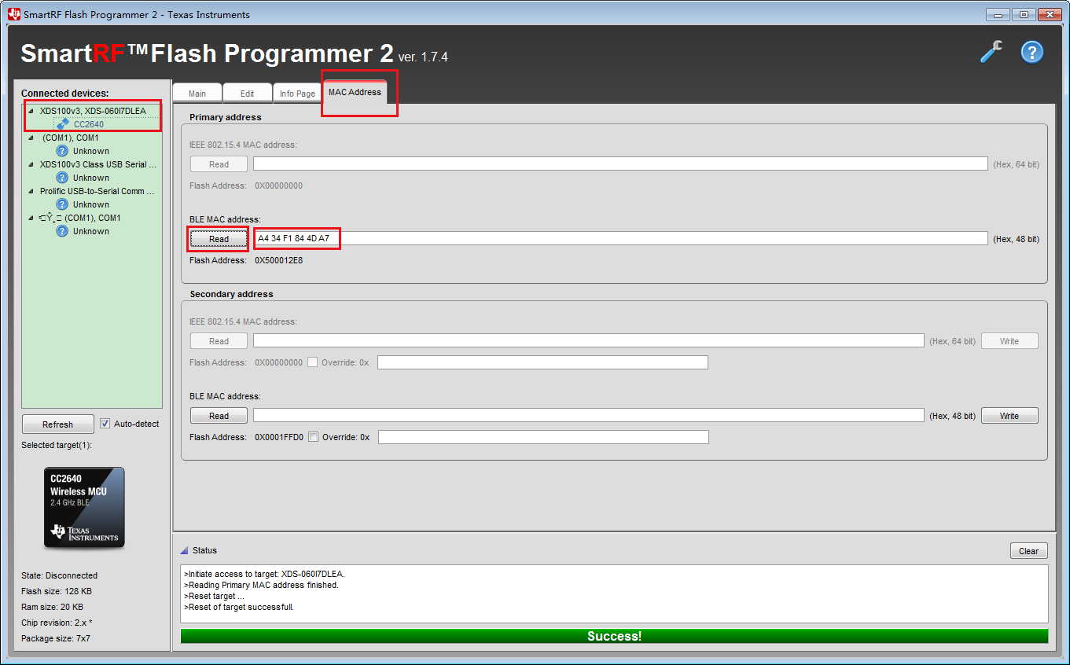This screenshot has height=665, width=1070.
Task: Click the secondary BLE MAC address field
Action: point(589,415)
